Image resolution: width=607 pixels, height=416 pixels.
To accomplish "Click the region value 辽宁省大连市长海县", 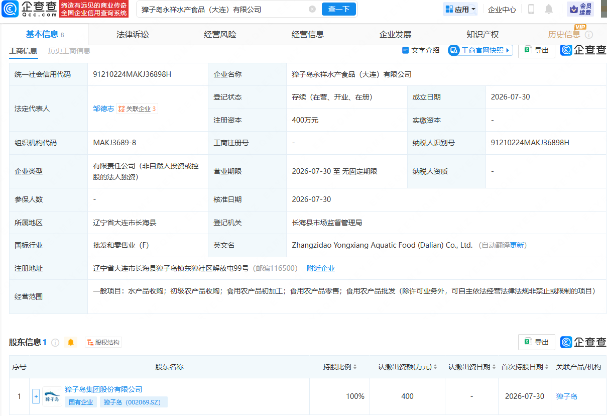I will 125,222.
